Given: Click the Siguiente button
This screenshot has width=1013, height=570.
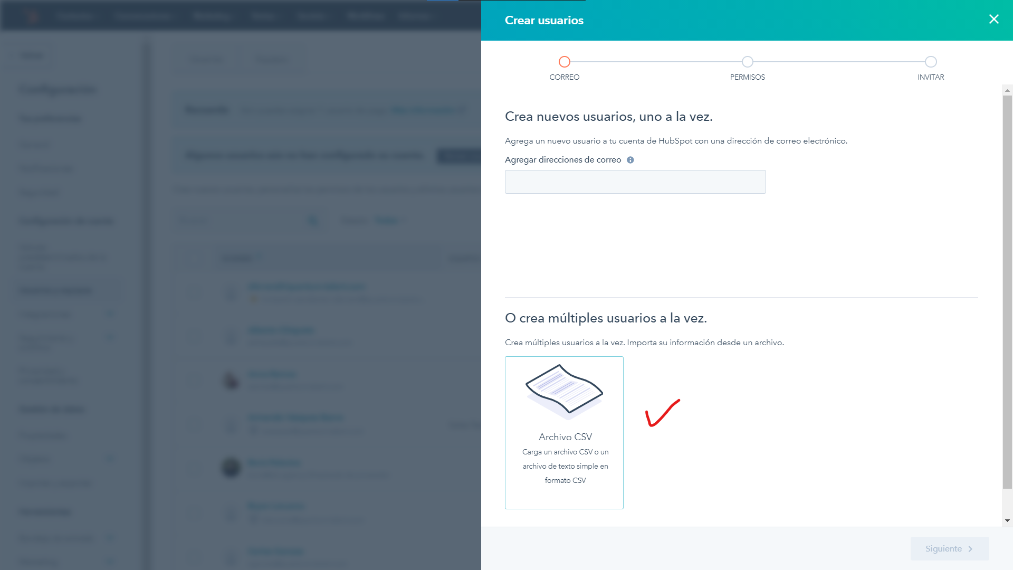Looking at the screenshot, I should point(949,548).
